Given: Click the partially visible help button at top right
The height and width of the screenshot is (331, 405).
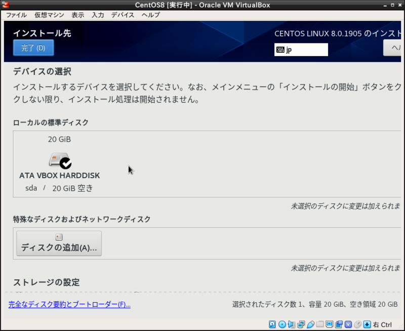Looking at the screenshot, I should click(x=392, y=48).
